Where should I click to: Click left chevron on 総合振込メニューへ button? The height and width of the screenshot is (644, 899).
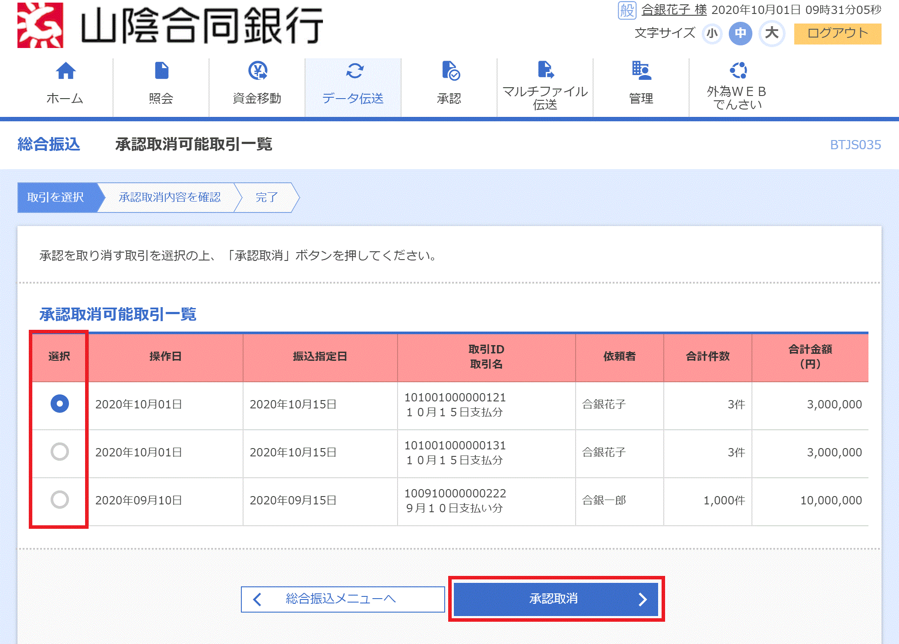pyautogui.click(x=257, y=599)
